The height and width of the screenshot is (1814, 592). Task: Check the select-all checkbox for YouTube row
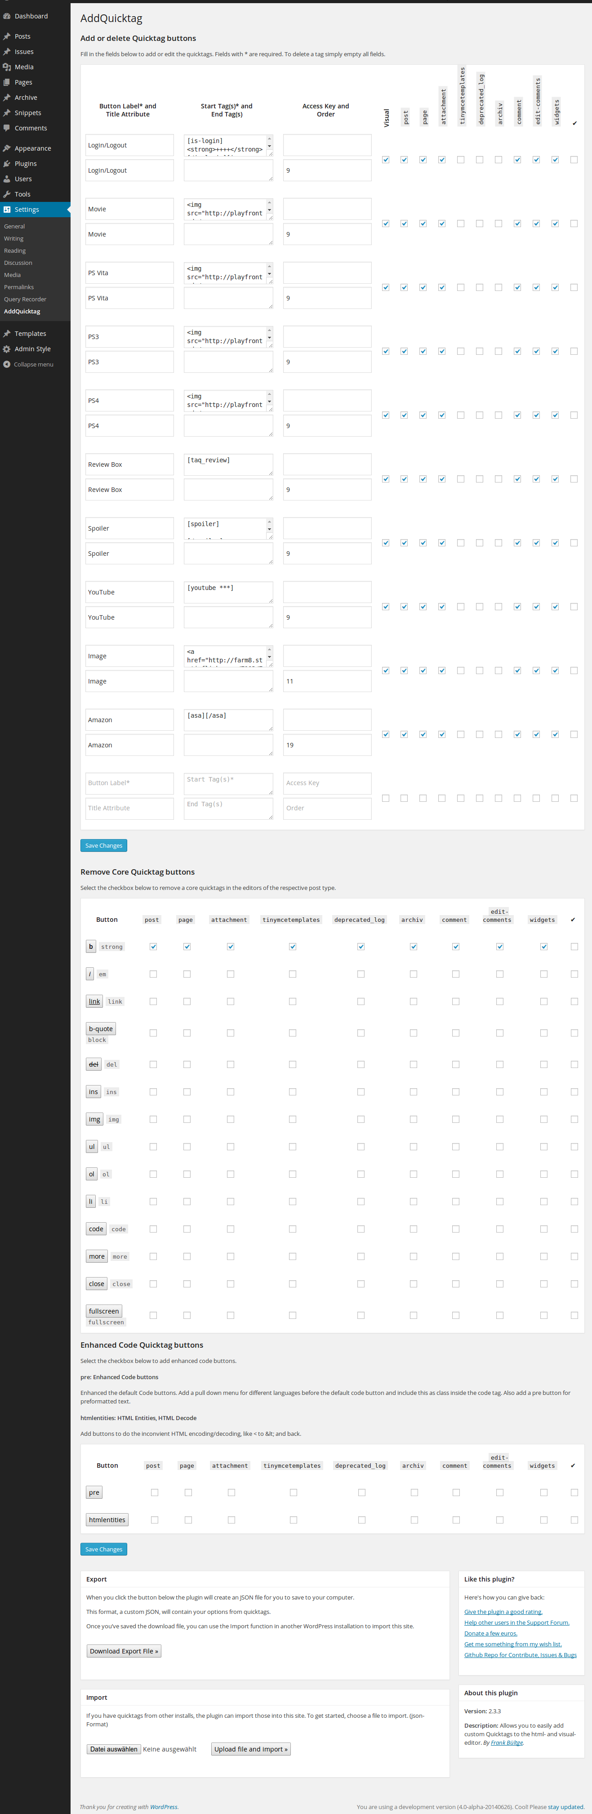coord(574,607)
